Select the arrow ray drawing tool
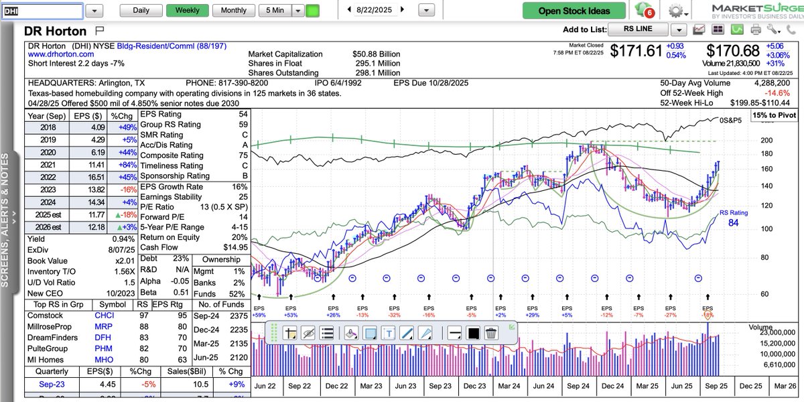Screen dimensions: 804x402 click(x=425, y=333)
